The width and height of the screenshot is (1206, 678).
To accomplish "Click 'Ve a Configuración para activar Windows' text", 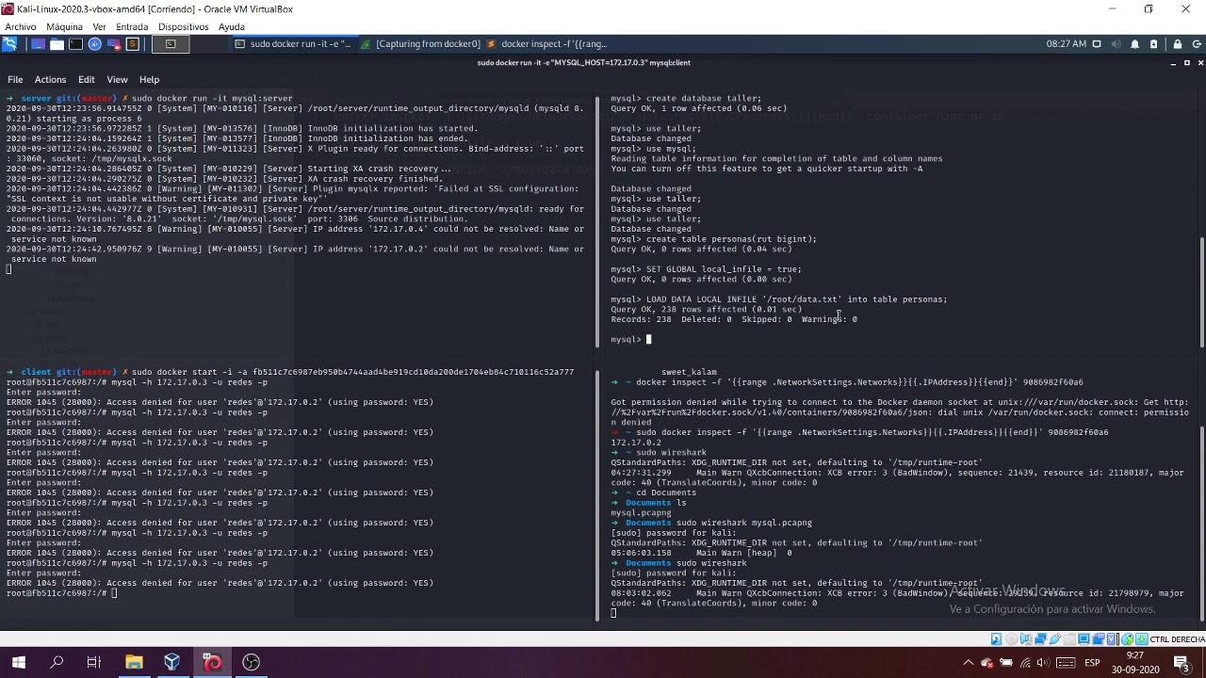I will [x=1052, y=609].
